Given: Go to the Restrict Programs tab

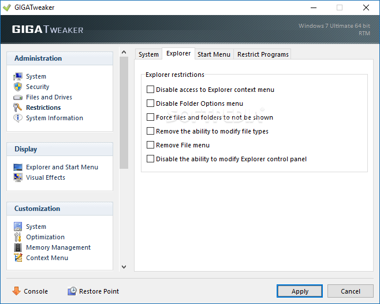Looking at the screenshot, I should tap(263, 54).
